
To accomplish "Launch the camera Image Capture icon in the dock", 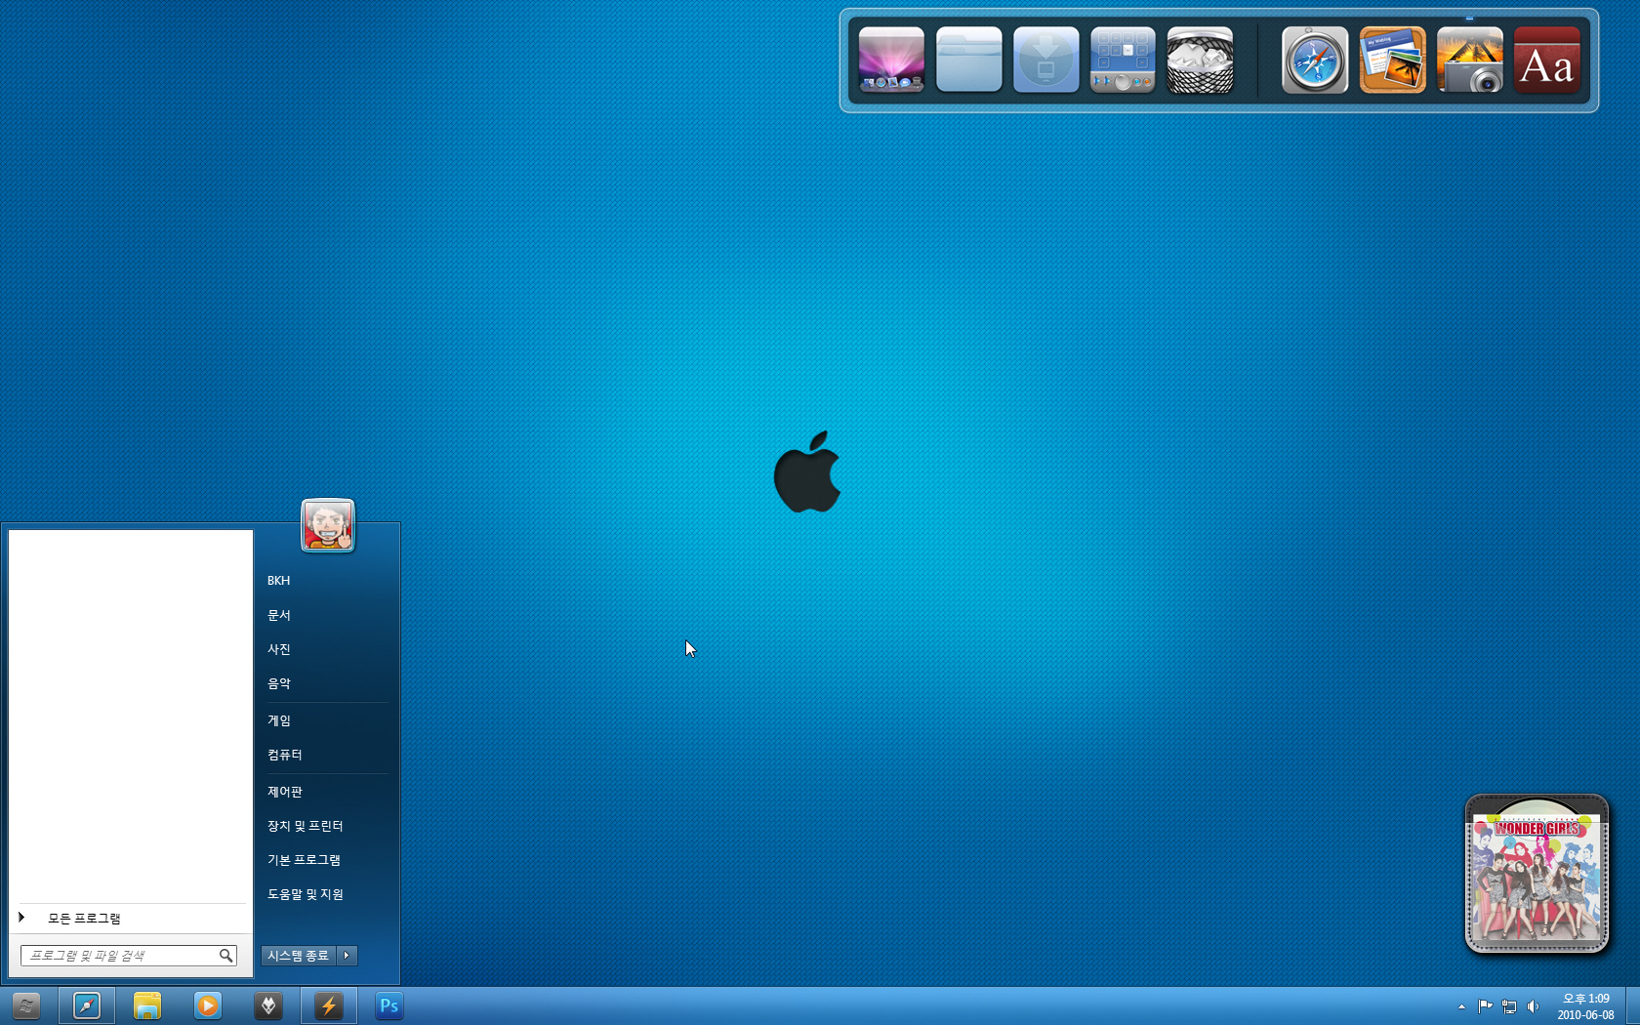I will (1469, 61).
